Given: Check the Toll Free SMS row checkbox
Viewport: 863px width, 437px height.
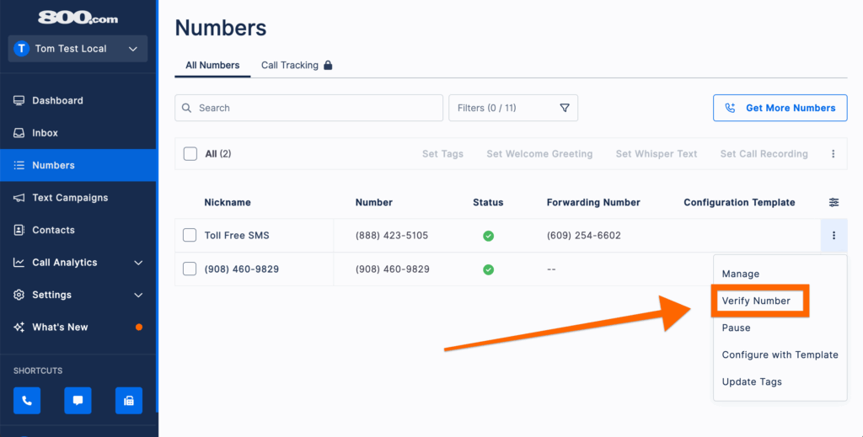Looking at the screenshot, I should [x=190, y=236].
